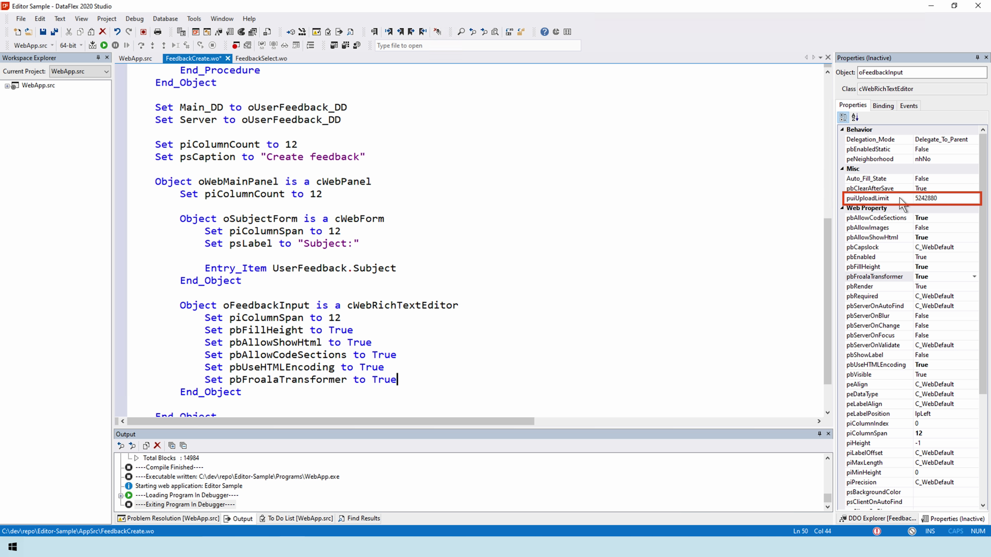Toggle alphabetical sort in Properties panel
Image resolution: width=991 pixels, height=557 pixels.
point(855,118)
